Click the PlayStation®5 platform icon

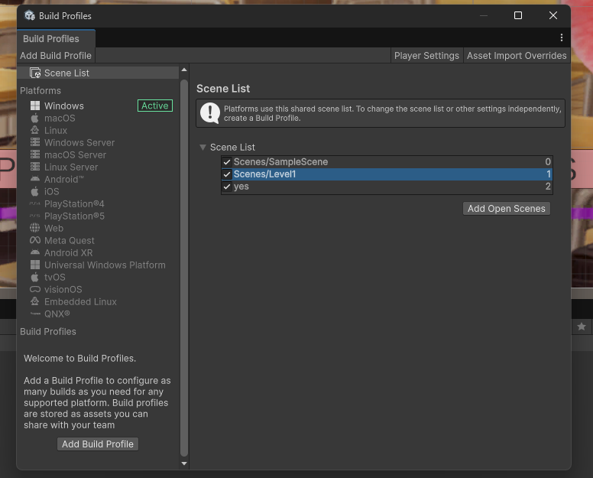(35, 216)
